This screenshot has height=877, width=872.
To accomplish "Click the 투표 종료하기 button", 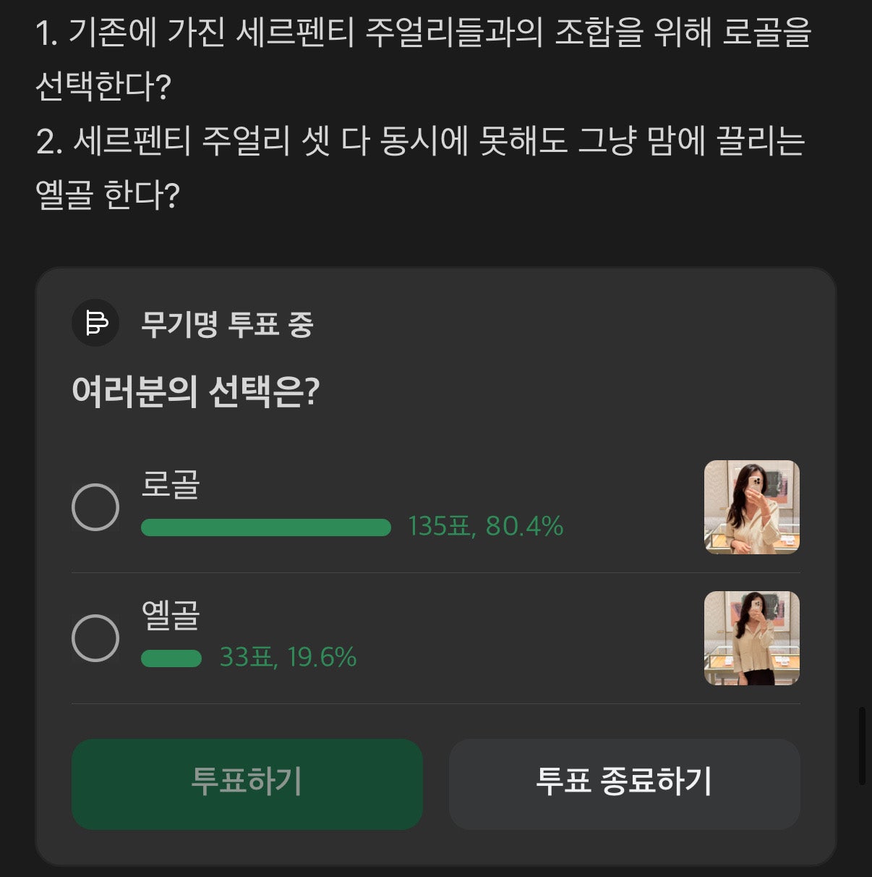I will 624,783.
